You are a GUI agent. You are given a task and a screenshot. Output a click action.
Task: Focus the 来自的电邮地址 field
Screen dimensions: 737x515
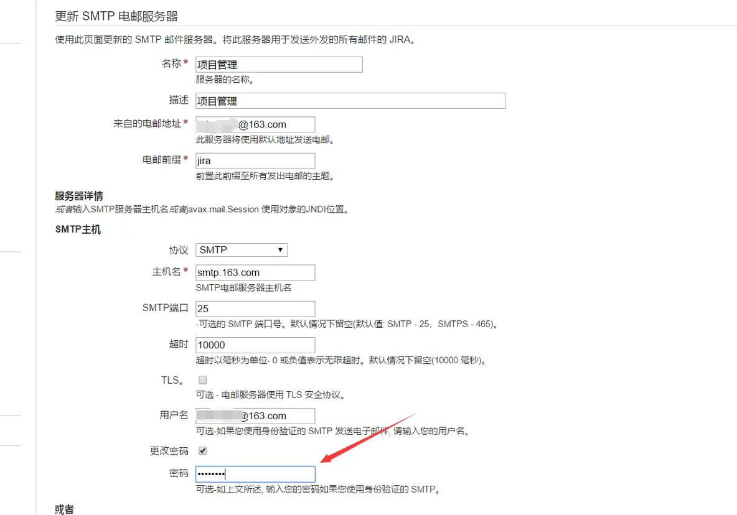pos(255,124)
